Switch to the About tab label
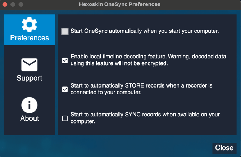Screen dimensions: 241x157 (x=29, y=118)
